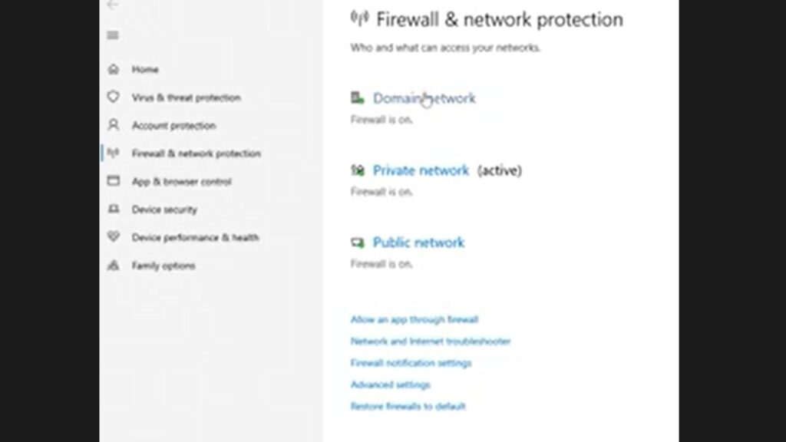Click the App & browser control icon
786x442 pixels.
[114, 181]
